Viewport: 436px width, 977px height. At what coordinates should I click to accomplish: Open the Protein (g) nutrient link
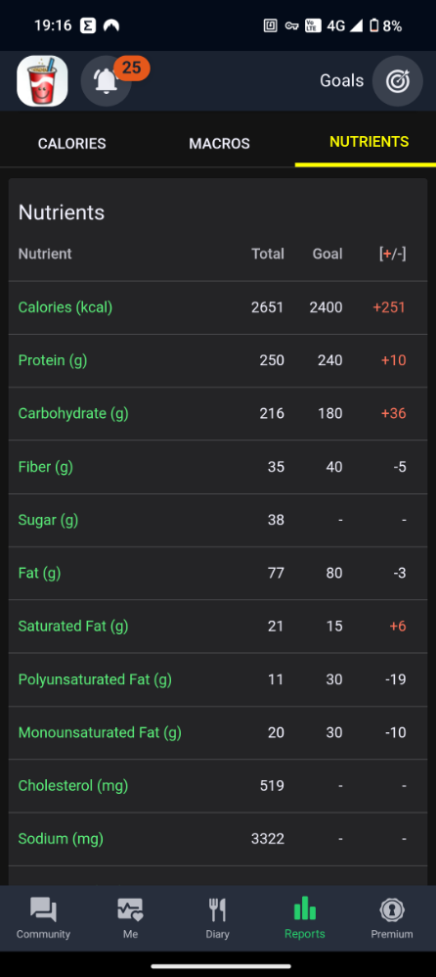click(53, 360)
